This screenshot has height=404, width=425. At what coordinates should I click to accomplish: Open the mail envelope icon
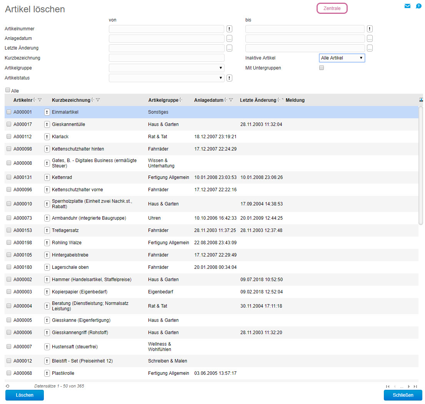click(x=407, y=6)
